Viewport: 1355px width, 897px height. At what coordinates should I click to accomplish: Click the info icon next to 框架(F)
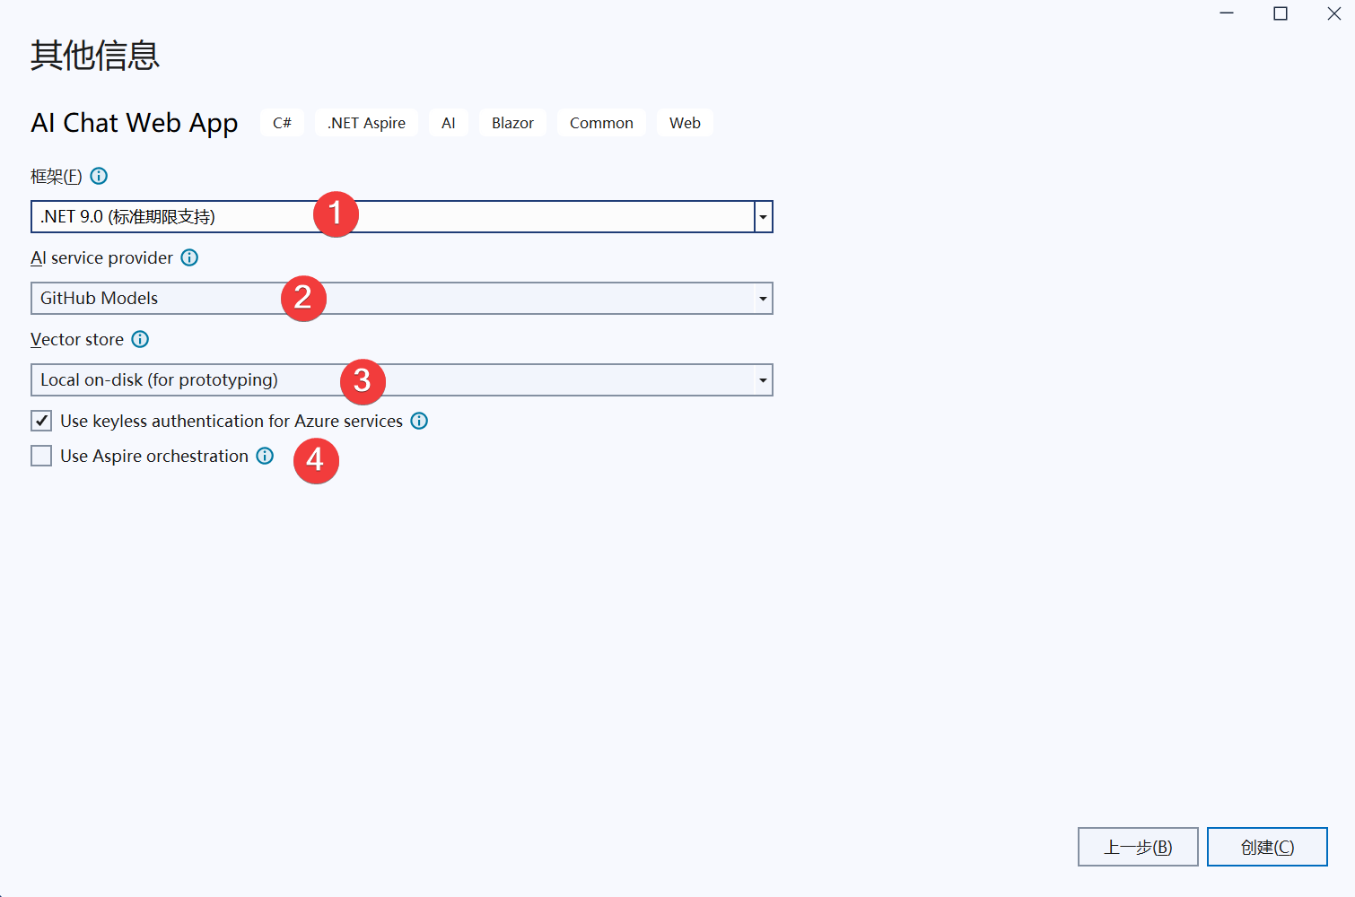tap(100, 176)
